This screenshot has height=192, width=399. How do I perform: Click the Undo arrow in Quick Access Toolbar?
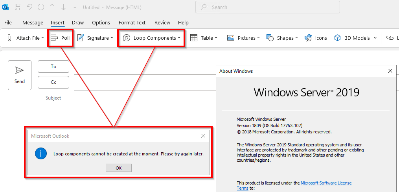tap(29, 7)
